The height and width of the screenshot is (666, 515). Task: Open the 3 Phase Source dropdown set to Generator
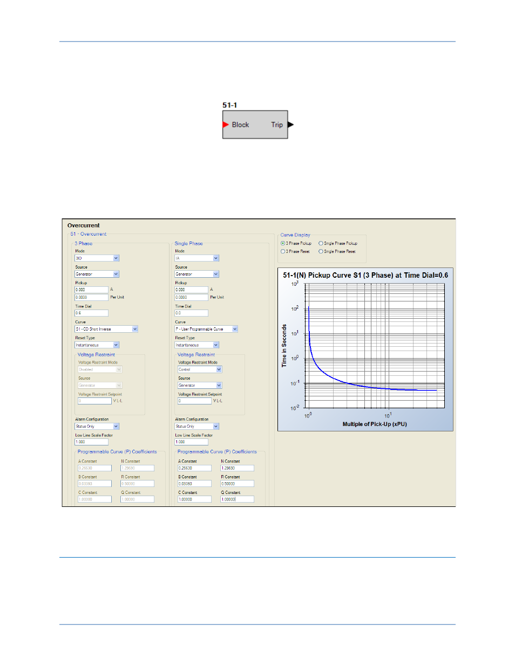pos(97,274)
